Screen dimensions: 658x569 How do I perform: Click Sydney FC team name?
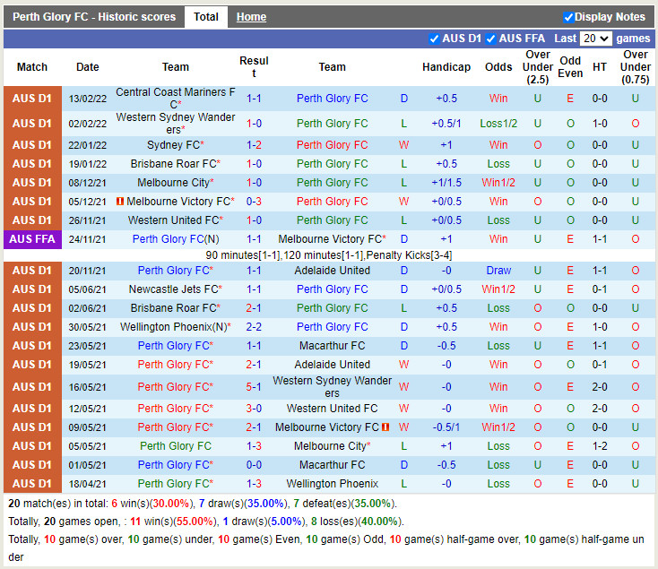(173, 145)
